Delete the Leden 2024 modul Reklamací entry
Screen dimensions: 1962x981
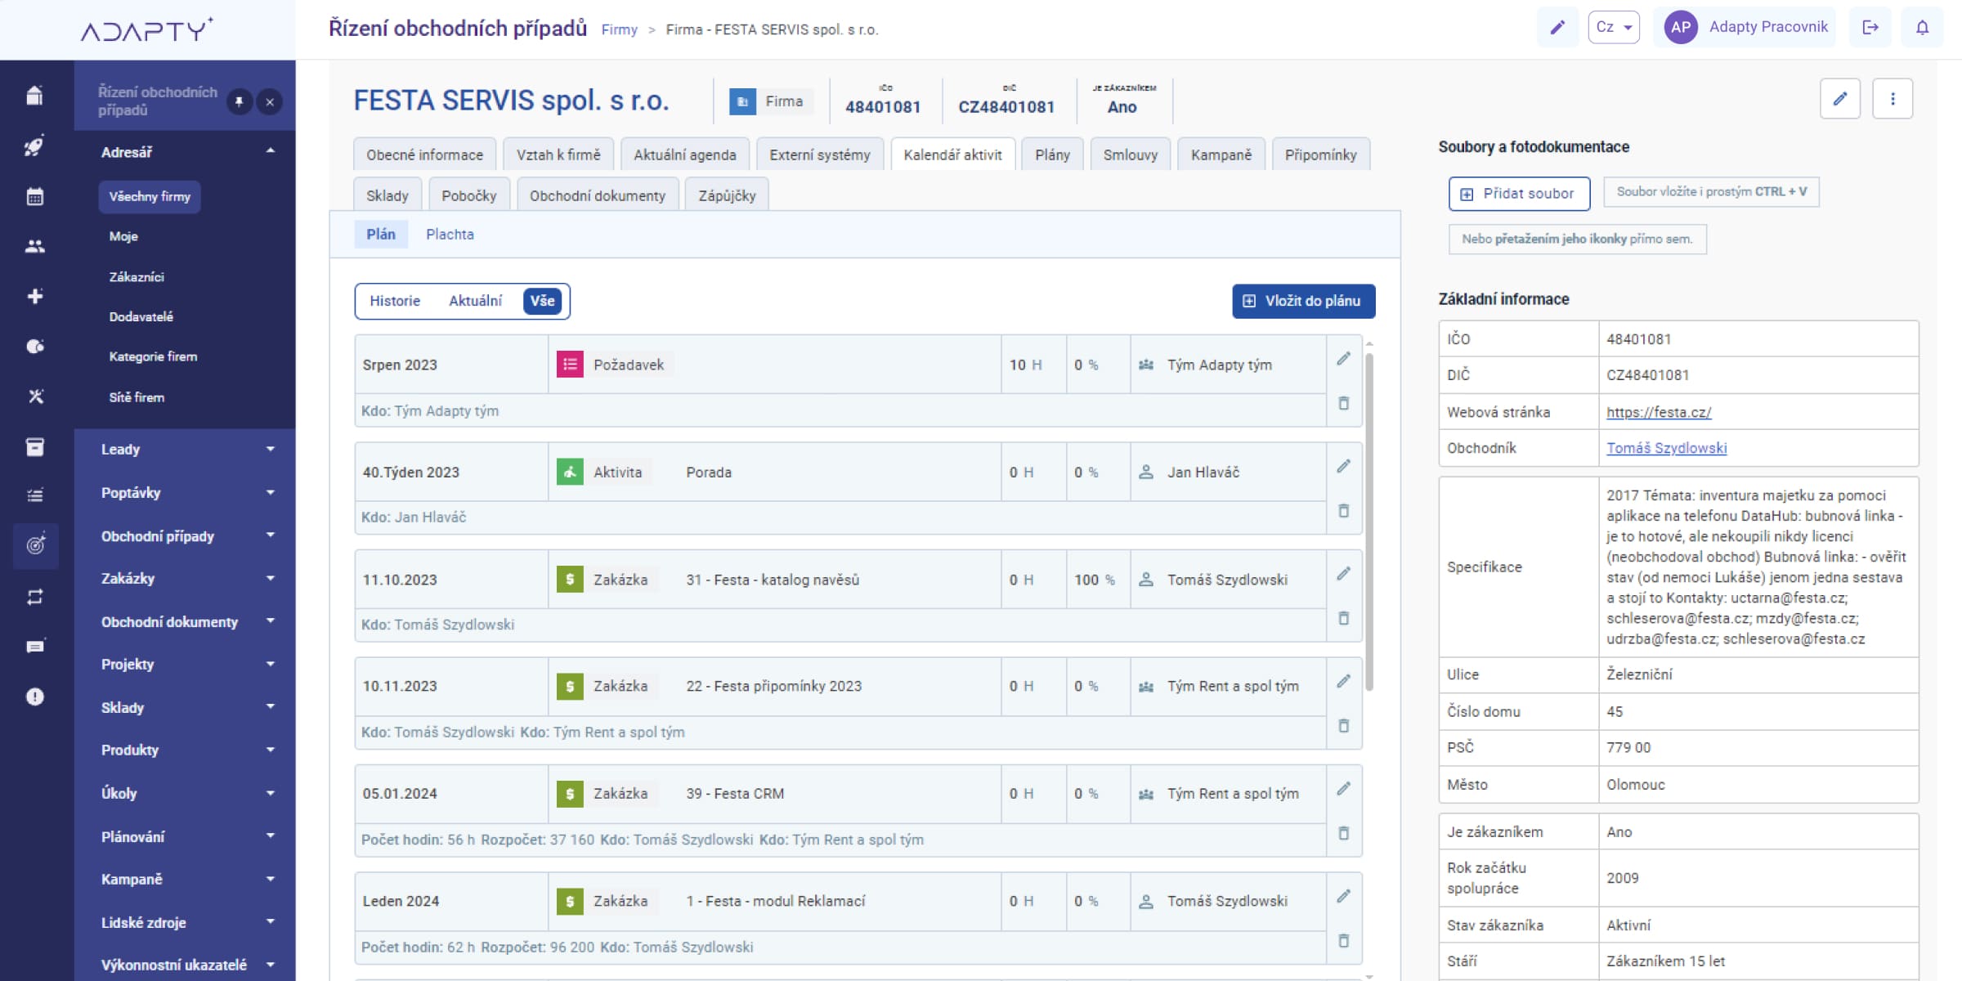click(1343, 941)
